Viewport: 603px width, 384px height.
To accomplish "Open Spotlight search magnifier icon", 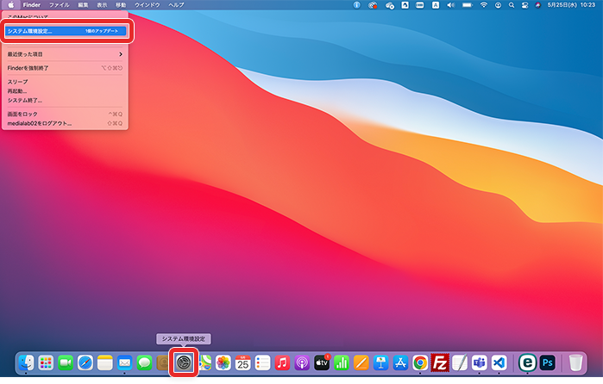I will pyautogui.click(x=512, y=5).
